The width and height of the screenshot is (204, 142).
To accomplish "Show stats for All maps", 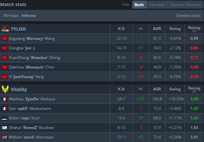I will (x=11, y=15).
